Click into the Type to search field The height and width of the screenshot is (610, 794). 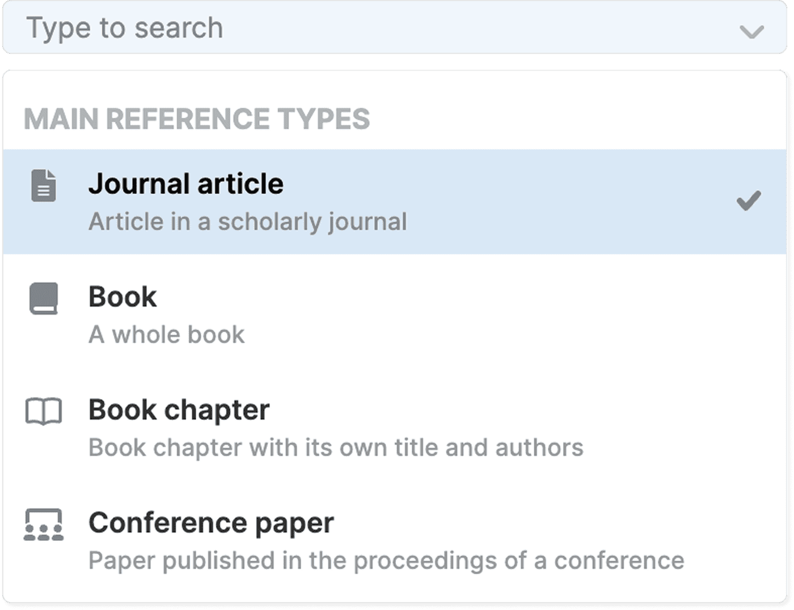[340, 28]
